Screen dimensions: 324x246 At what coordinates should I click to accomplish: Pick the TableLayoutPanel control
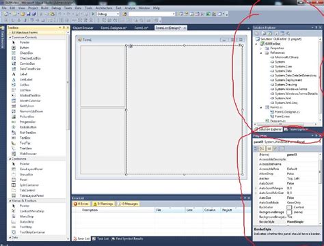(x=31, y=195)
